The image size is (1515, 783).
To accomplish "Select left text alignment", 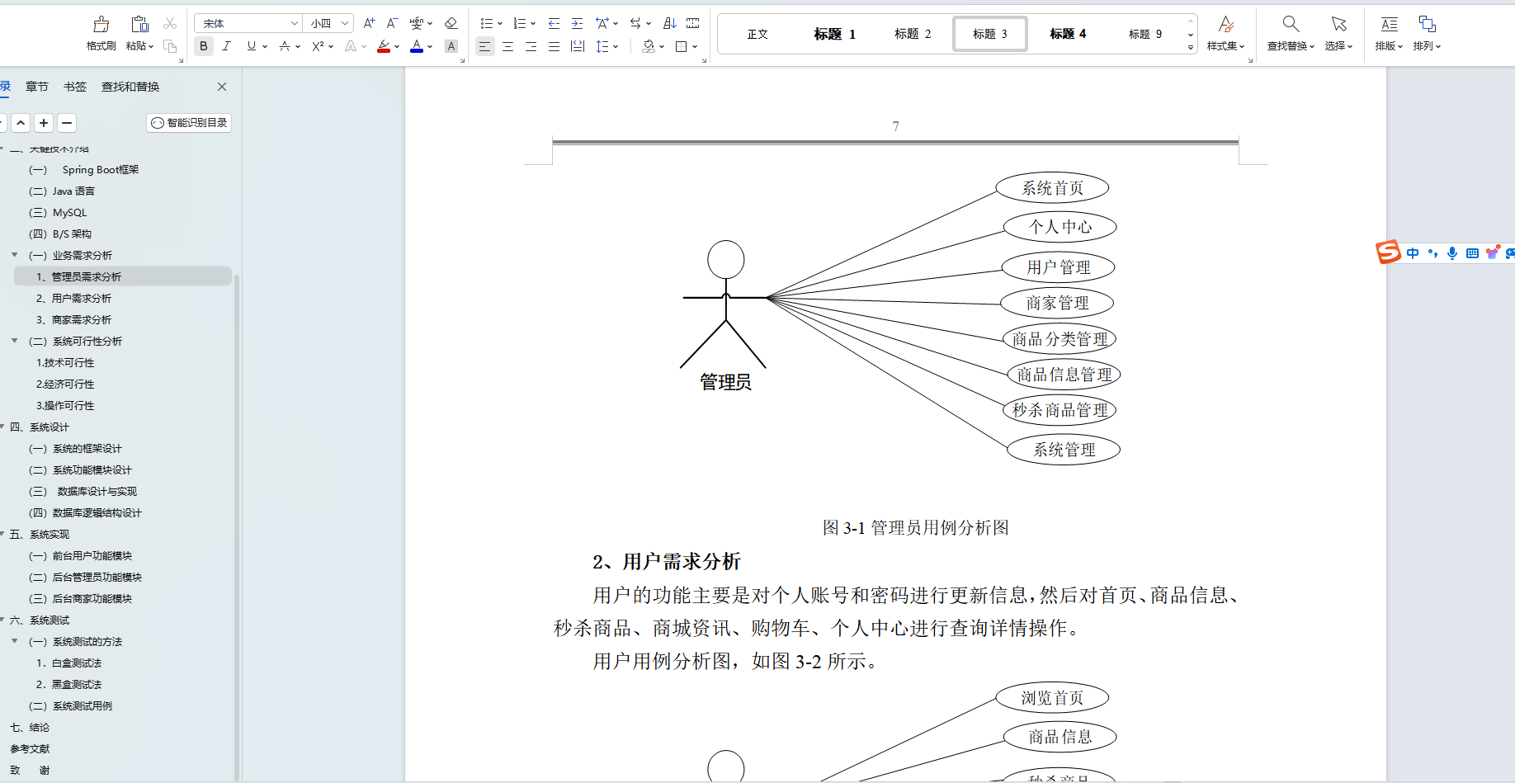I will pos(484,46).
